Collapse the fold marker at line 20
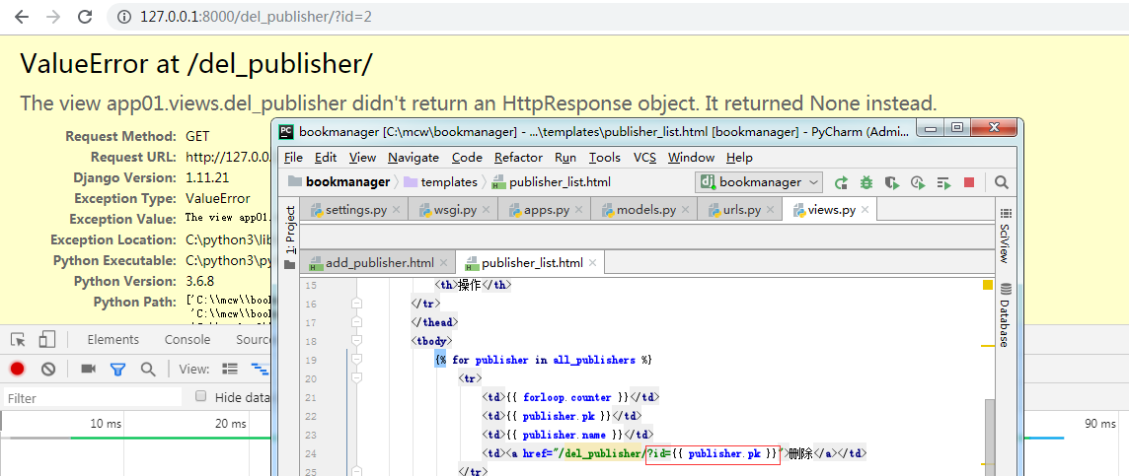The image size is (1129, 476). pos(357,379)
